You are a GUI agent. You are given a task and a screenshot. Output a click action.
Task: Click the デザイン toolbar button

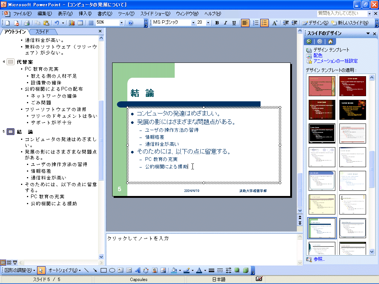tap(315, 23)
